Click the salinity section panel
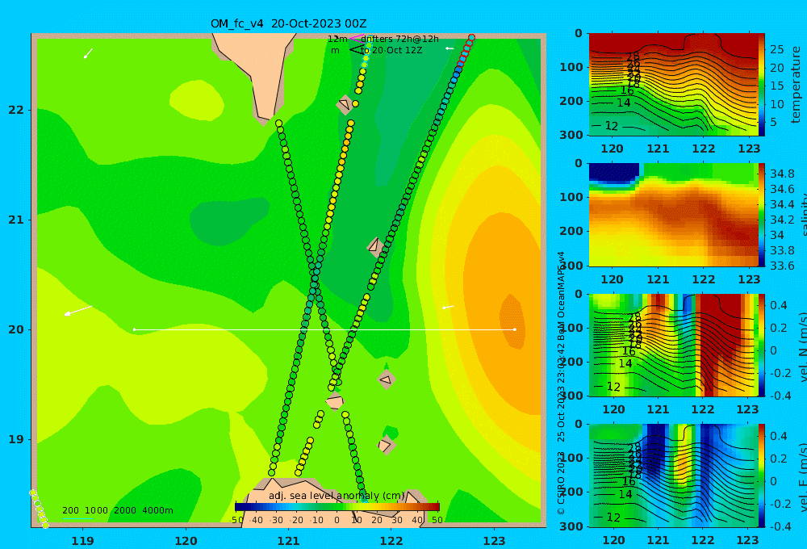Image resolution: width=807 pixels, height=549 pixels. click(674, 215)
